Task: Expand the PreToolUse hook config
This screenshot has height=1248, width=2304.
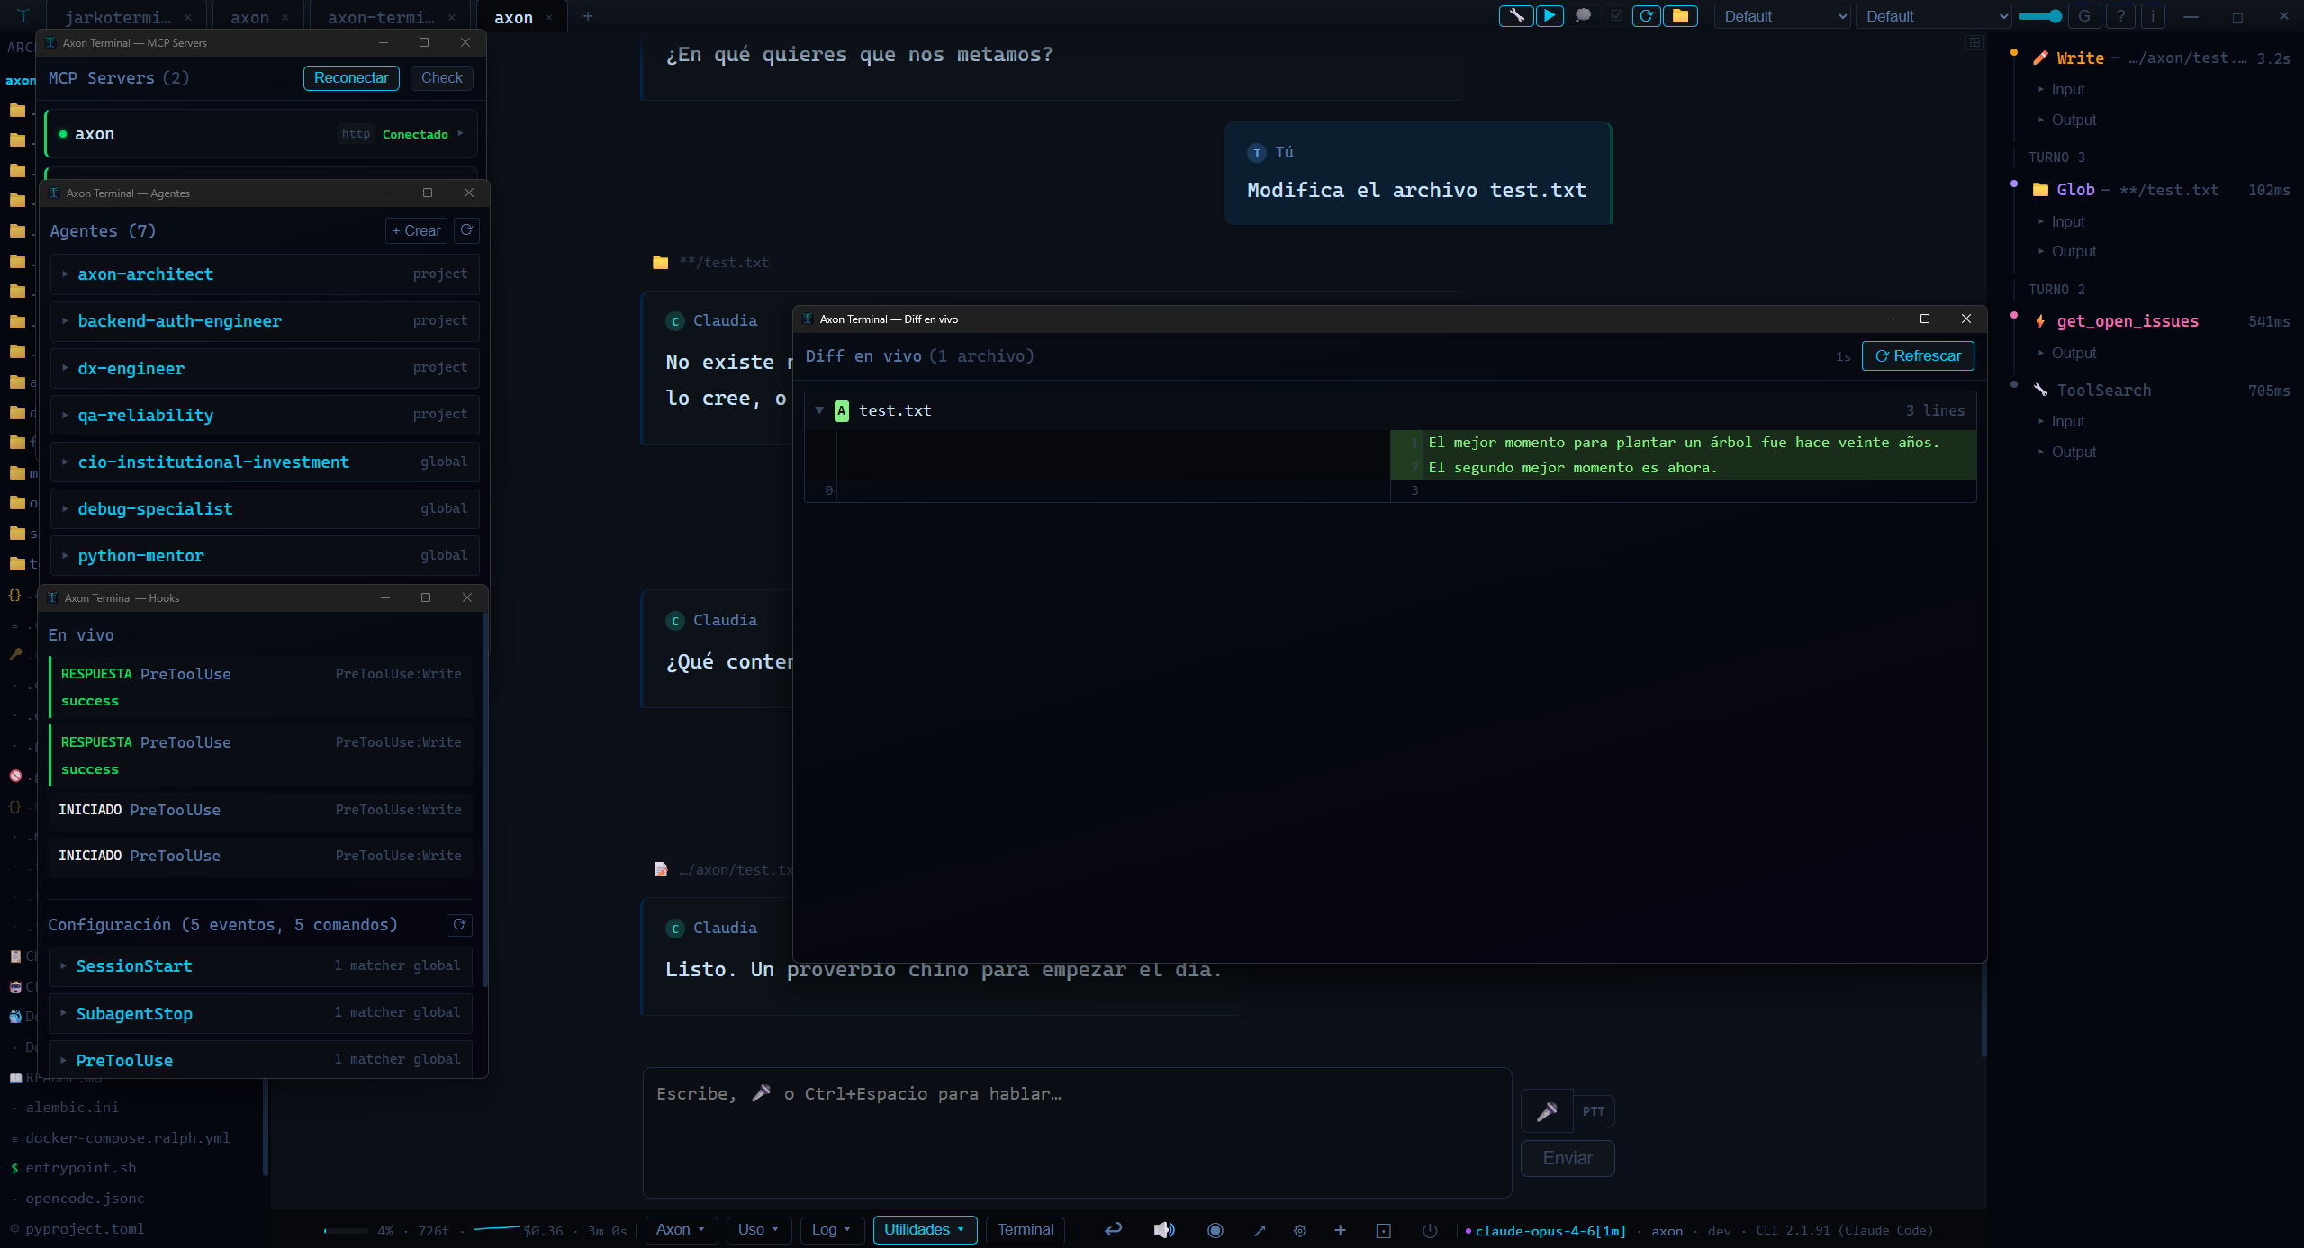Action: (x=260, y=1060)
